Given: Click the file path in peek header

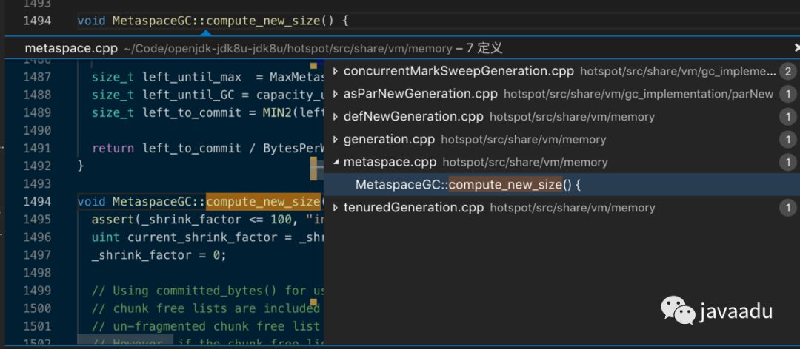Looking at the screenshot, I should click(x=287, y=49).
